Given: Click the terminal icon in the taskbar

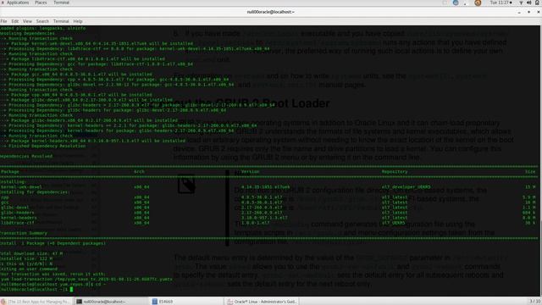Looking at the screenshot, I should click(79, 302).
